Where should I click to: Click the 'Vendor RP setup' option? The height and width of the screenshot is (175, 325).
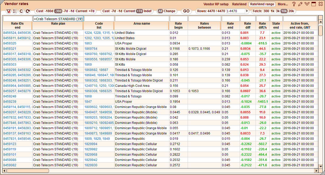216,4
